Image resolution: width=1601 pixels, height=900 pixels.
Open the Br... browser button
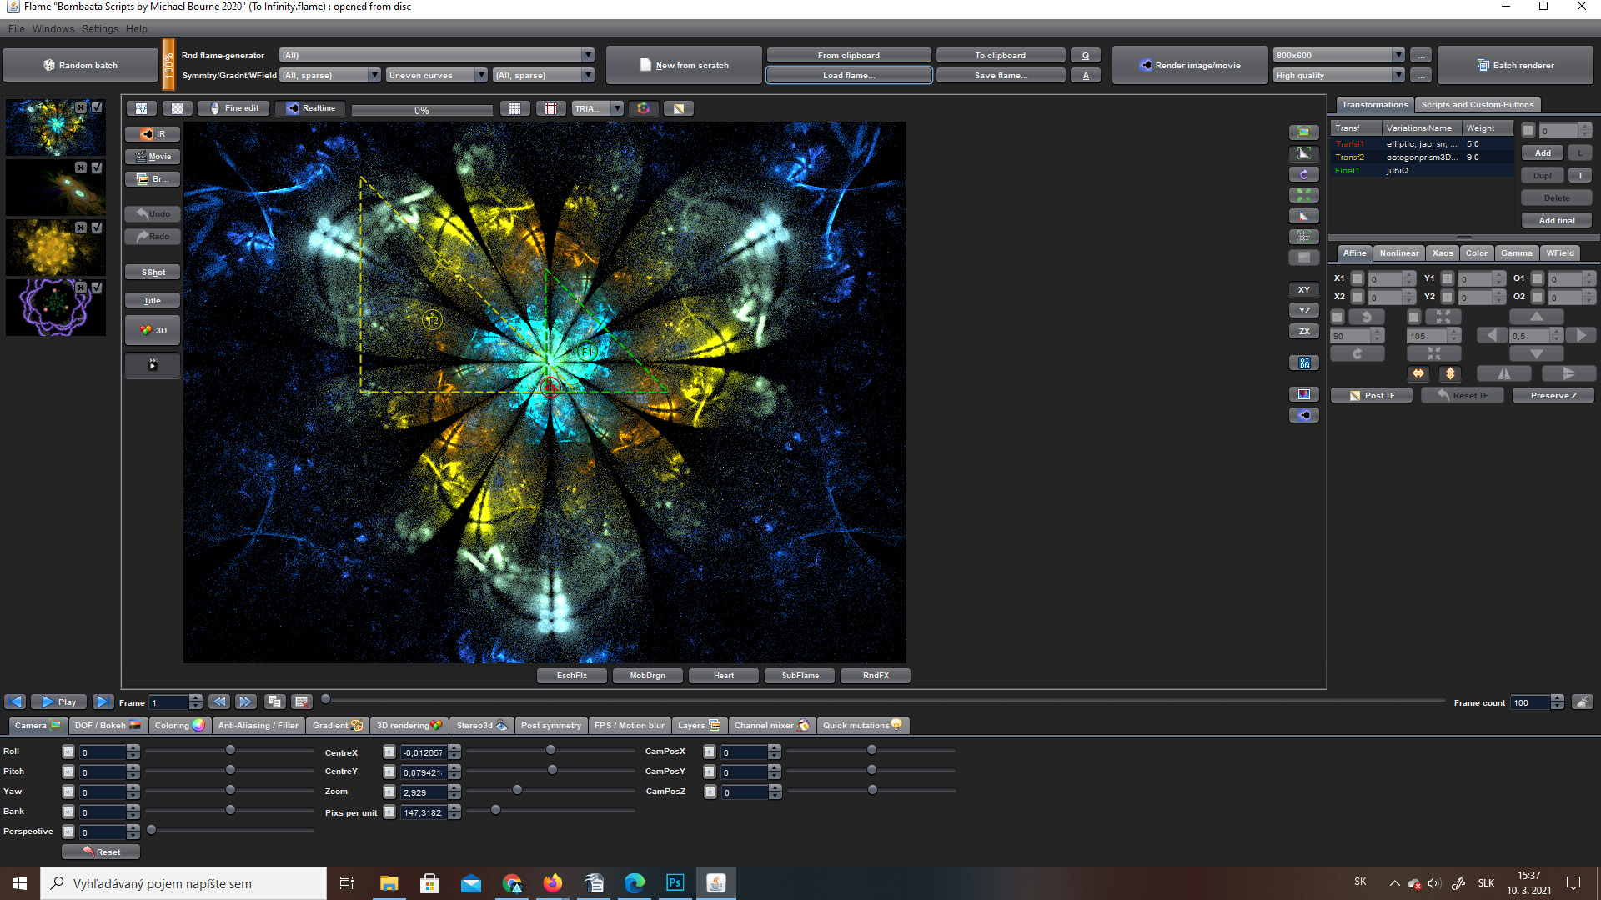153,179
